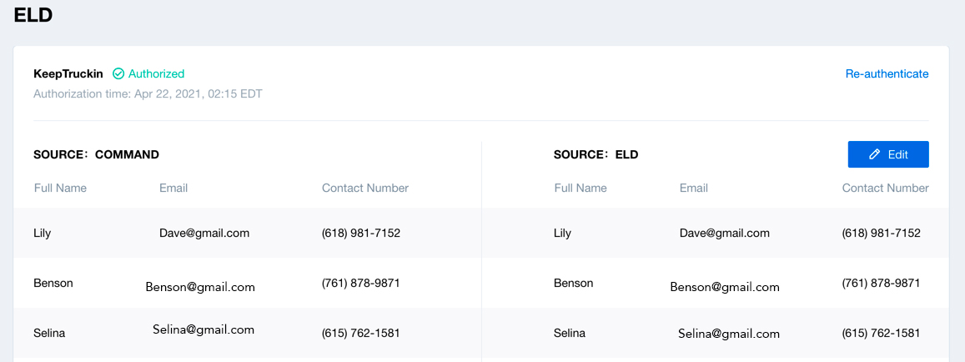The width and height of the screenshot is (965, 362).
Task: Select Dave@gmail.com in the COMMAND table
Action: [x=204, y=233]
